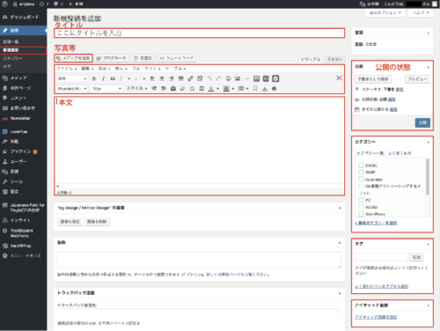
Task: Open the テーブル editor menu
Action: (x=175, y=69)
